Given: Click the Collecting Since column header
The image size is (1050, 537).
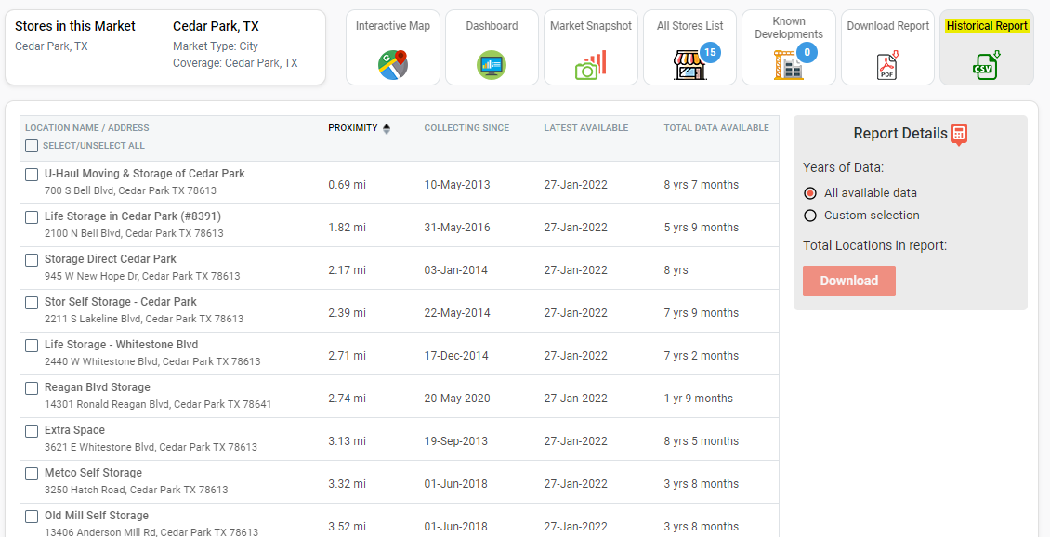Looking at the screenshot, I should tap(466, 128).
